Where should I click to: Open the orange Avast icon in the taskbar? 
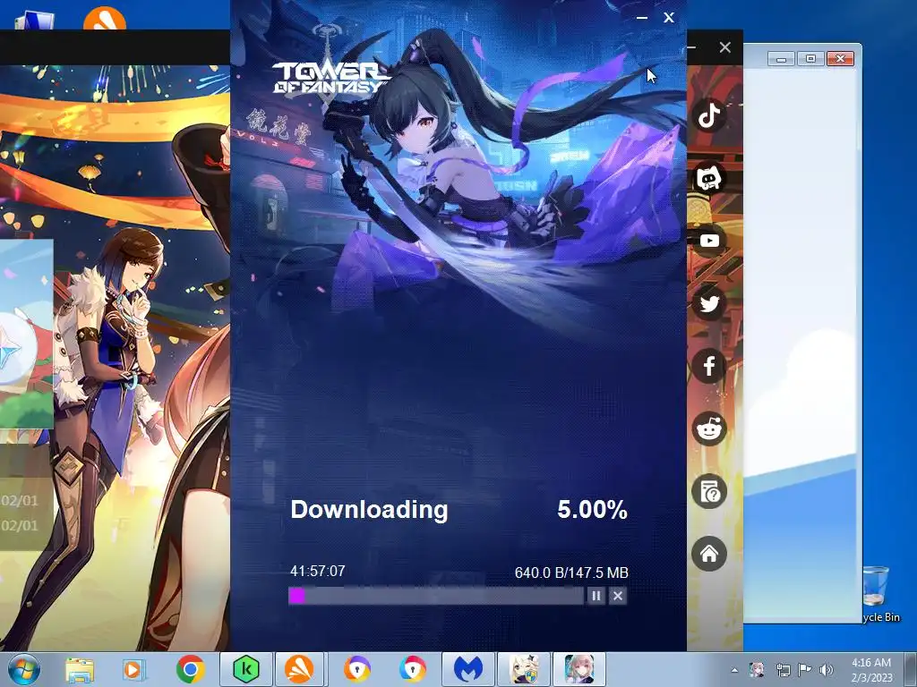tap(299, 670)
